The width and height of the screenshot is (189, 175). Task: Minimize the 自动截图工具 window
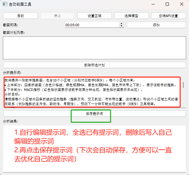point(153,4)
